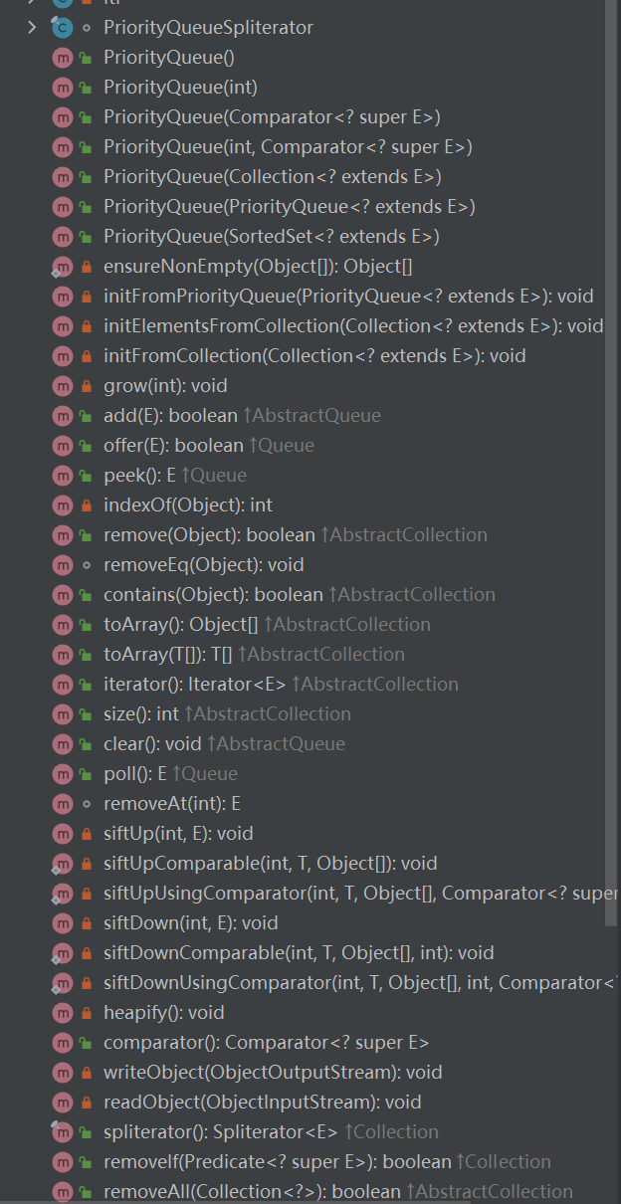621x1204 pixels.
Task: Select PriorityQueue(SortedSet<? extends E>) constructor
Action: point(272,237)
